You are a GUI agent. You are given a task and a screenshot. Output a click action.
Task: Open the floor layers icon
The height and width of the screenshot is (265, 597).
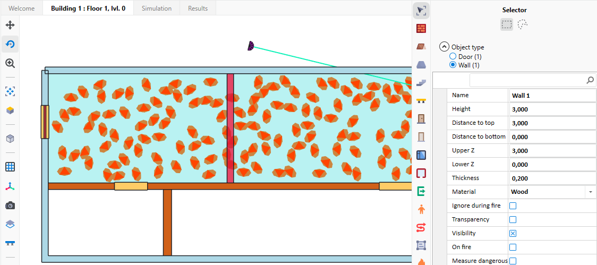[x=10, y=224]
